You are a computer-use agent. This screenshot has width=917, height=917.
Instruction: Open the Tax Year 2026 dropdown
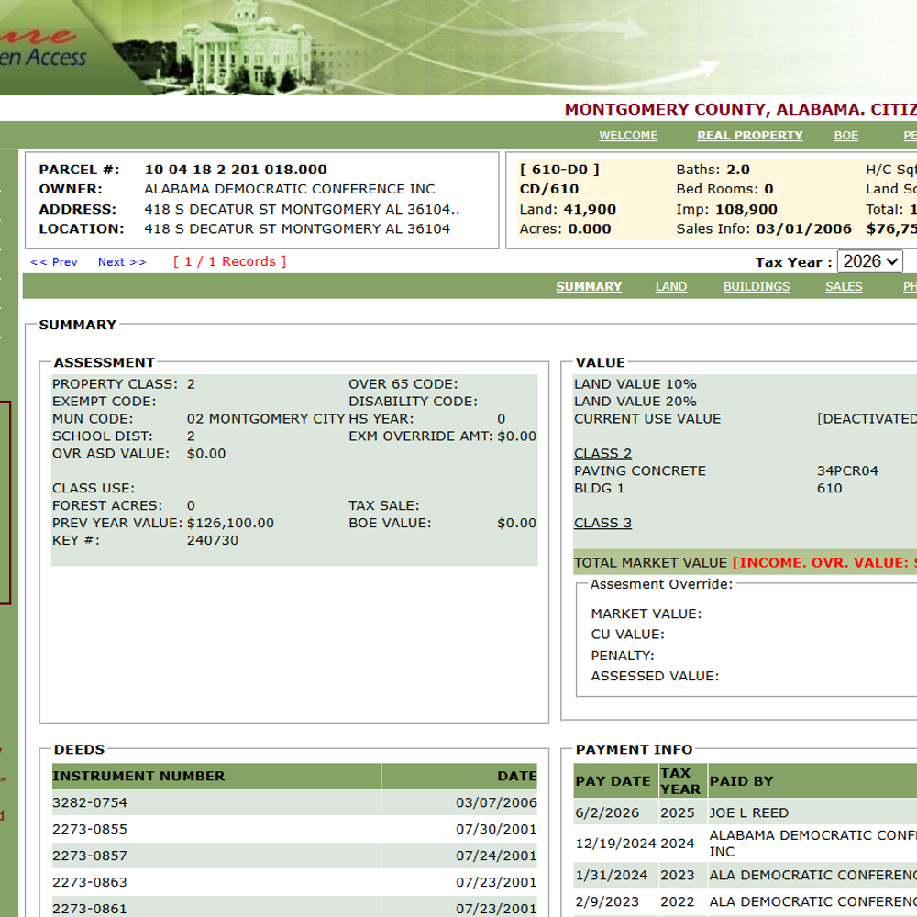click(869, 261)
